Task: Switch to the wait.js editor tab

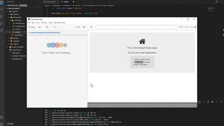Action: 66,2
